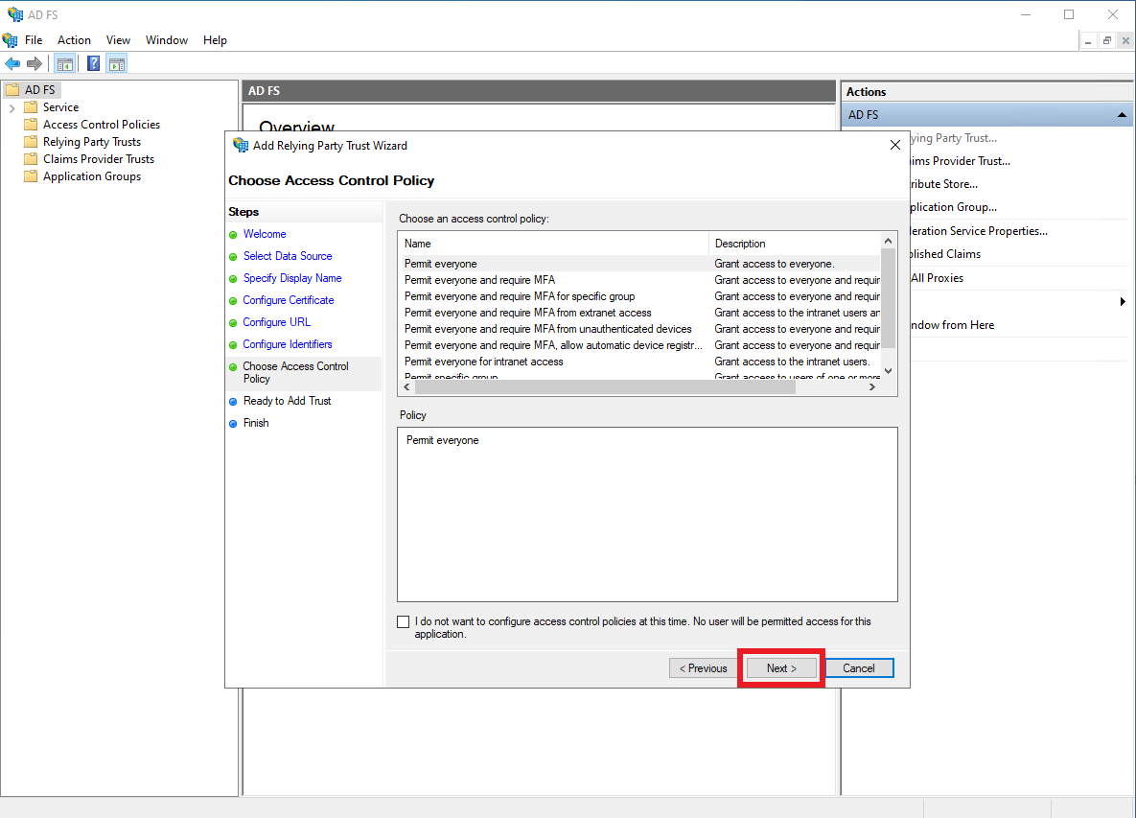Toggle the console tree pane visibility
Image resolution: width=1136 pixels, height=818 pixels.
[64, 63]
